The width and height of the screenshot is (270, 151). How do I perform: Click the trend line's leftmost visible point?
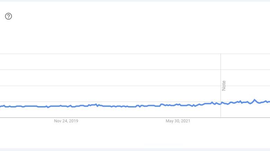pos(0,107)
